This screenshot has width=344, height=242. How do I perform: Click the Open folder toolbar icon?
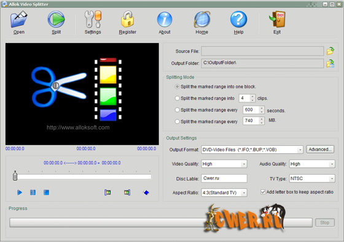point(18,20)
